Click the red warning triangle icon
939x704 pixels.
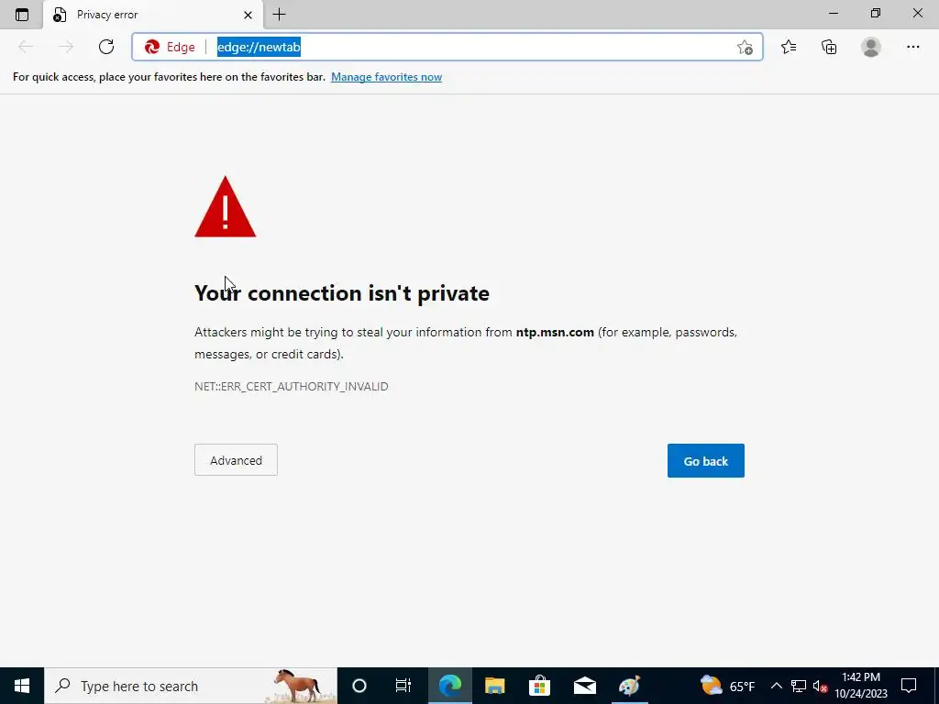point(226,206)
